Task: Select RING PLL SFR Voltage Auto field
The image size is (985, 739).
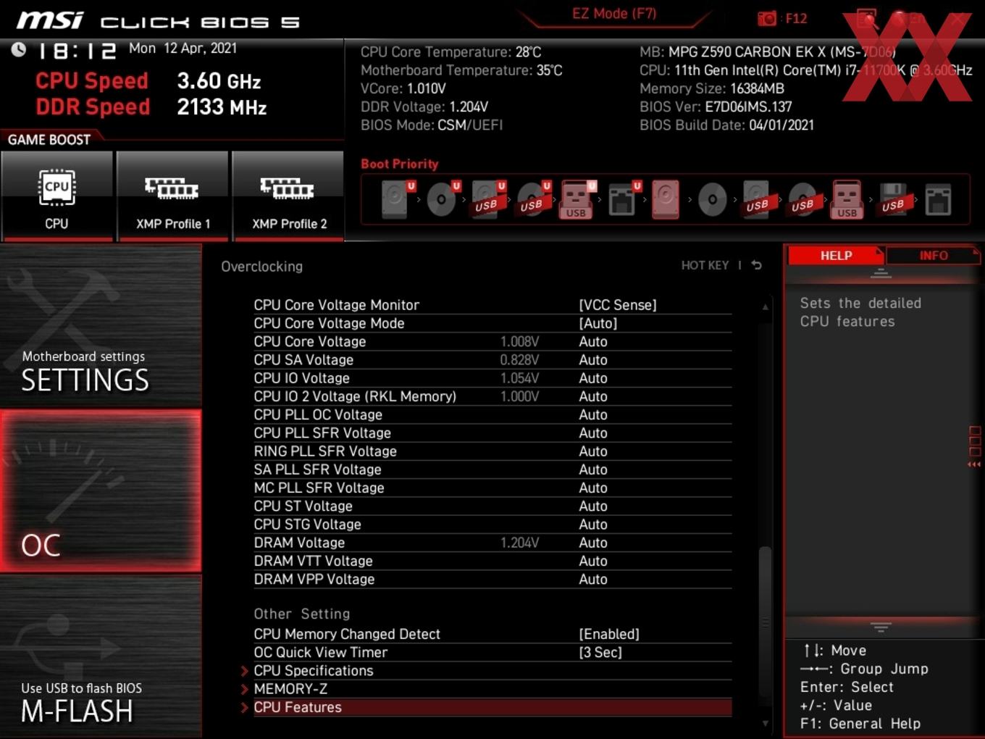Action: 593,451
